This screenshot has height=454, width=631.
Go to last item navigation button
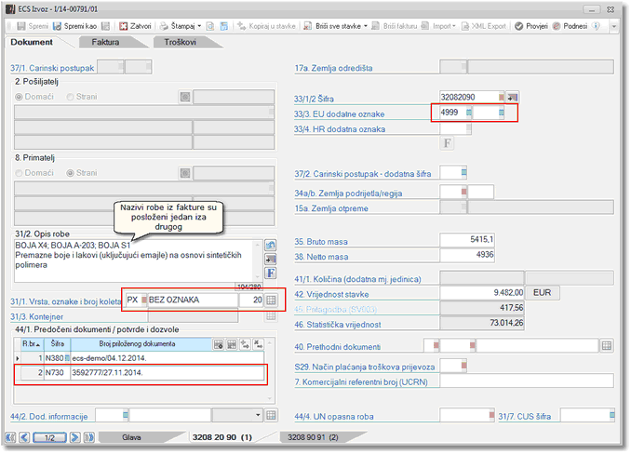pyautogui.click(x=89, y=437)
